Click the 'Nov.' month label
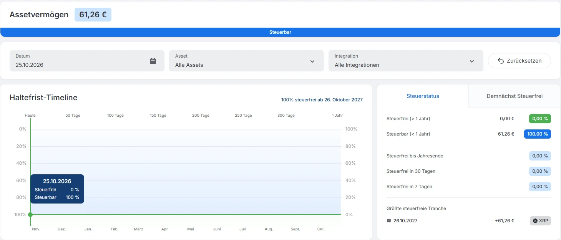 pos(36,229)
